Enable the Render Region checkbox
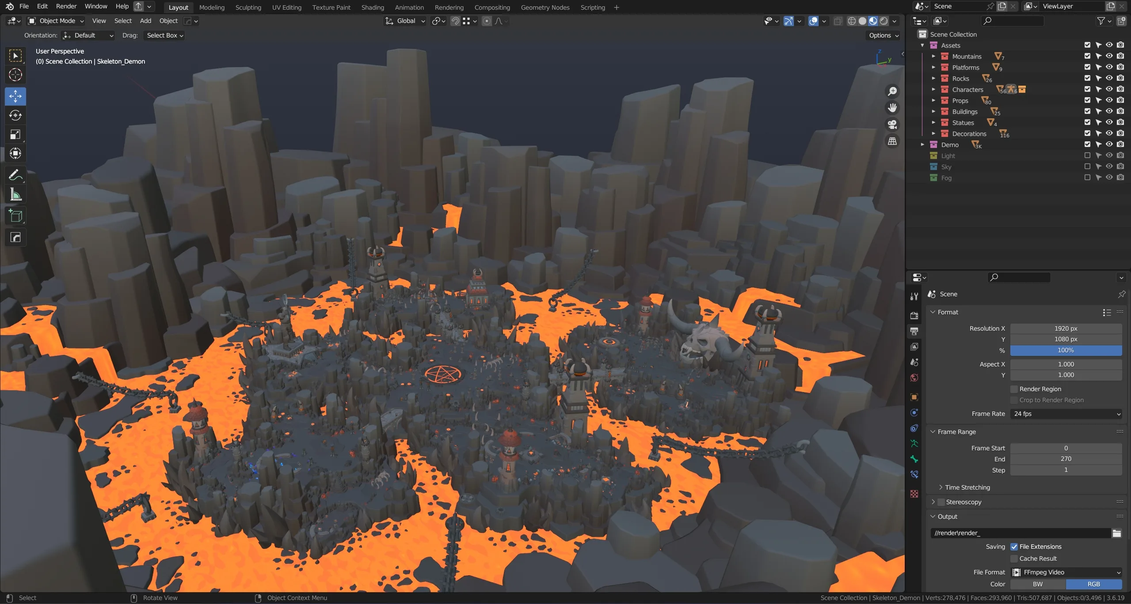This screenshot has width=1131, height=604. pos(1014,389)
